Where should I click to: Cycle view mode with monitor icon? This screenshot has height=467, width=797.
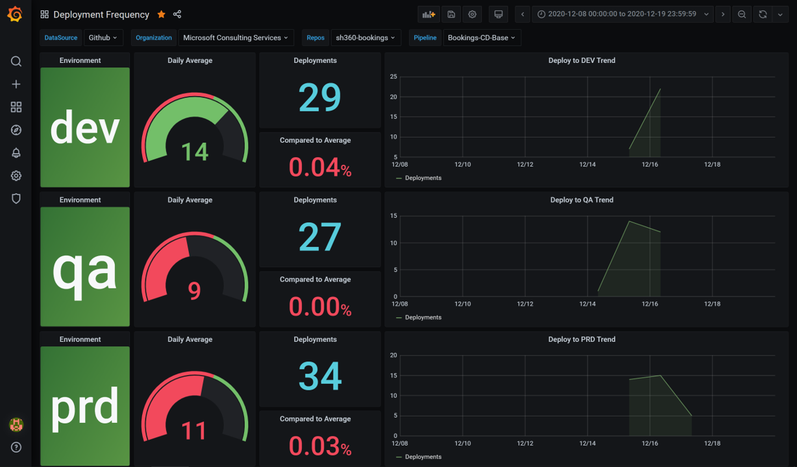click(498, 14)
